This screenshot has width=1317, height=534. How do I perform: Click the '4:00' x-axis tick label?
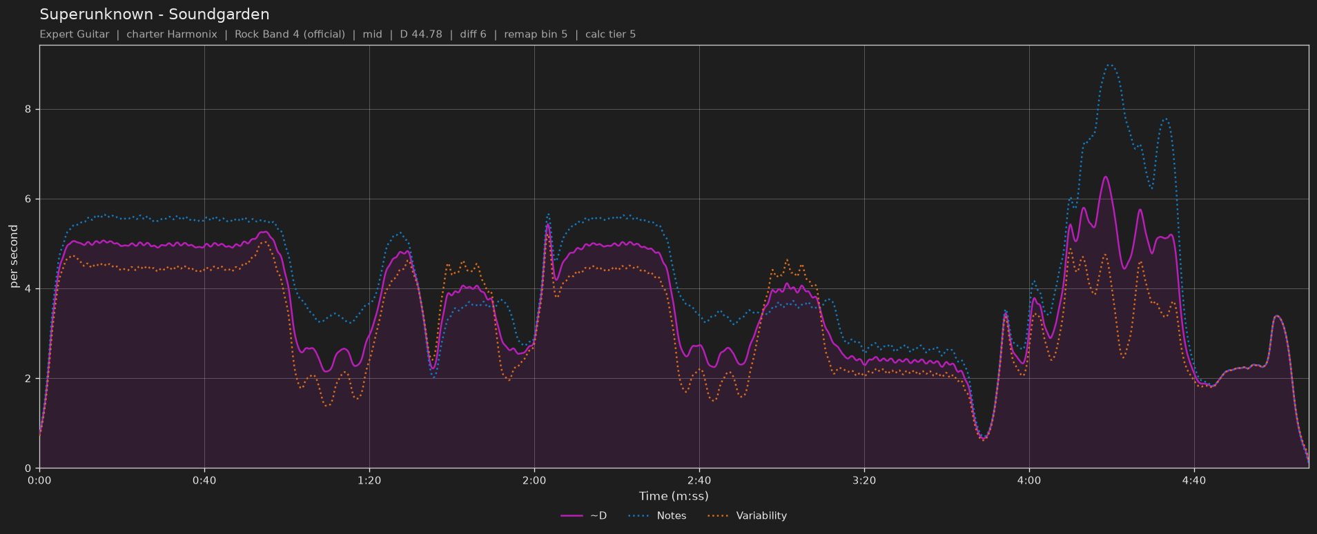[1029, 480]
